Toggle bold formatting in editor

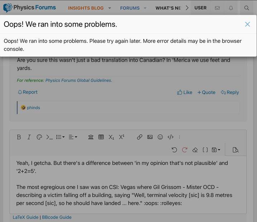(19, 137)
